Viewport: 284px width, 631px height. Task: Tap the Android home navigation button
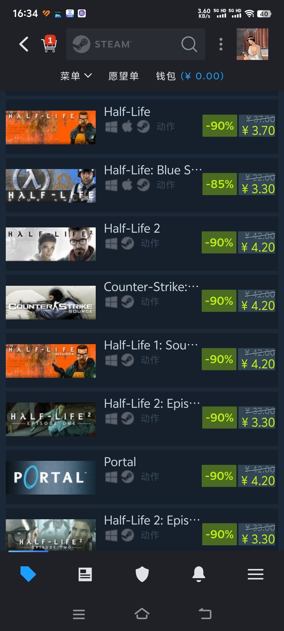[x=142, y=614]
